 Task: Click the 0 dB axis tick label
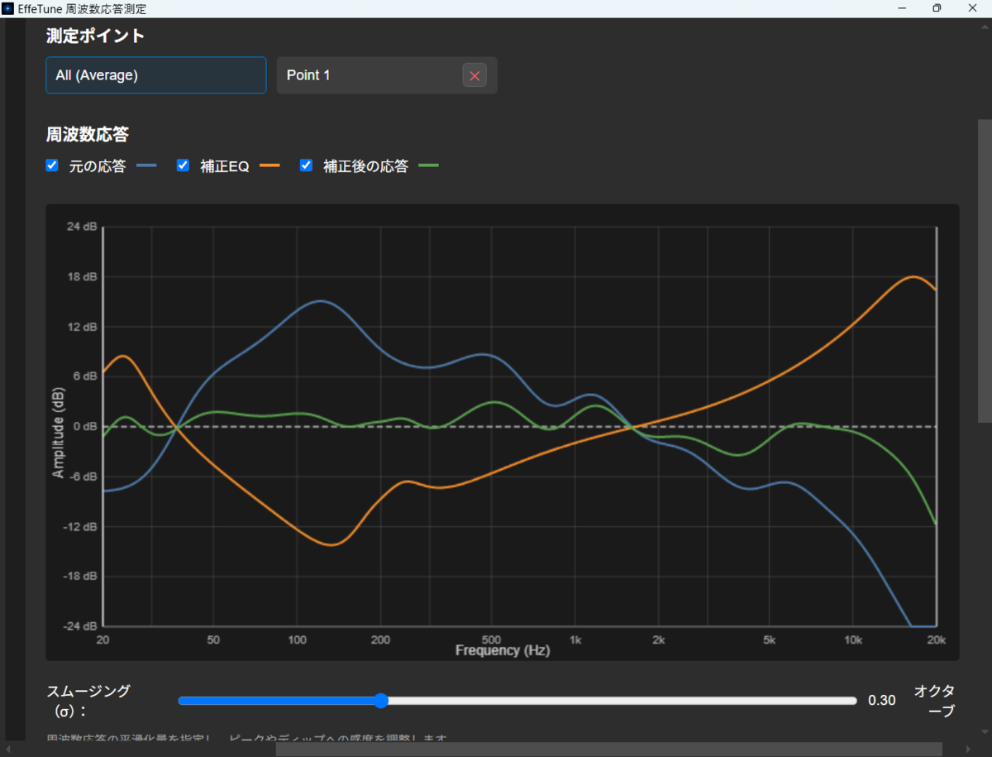point(86,427)
